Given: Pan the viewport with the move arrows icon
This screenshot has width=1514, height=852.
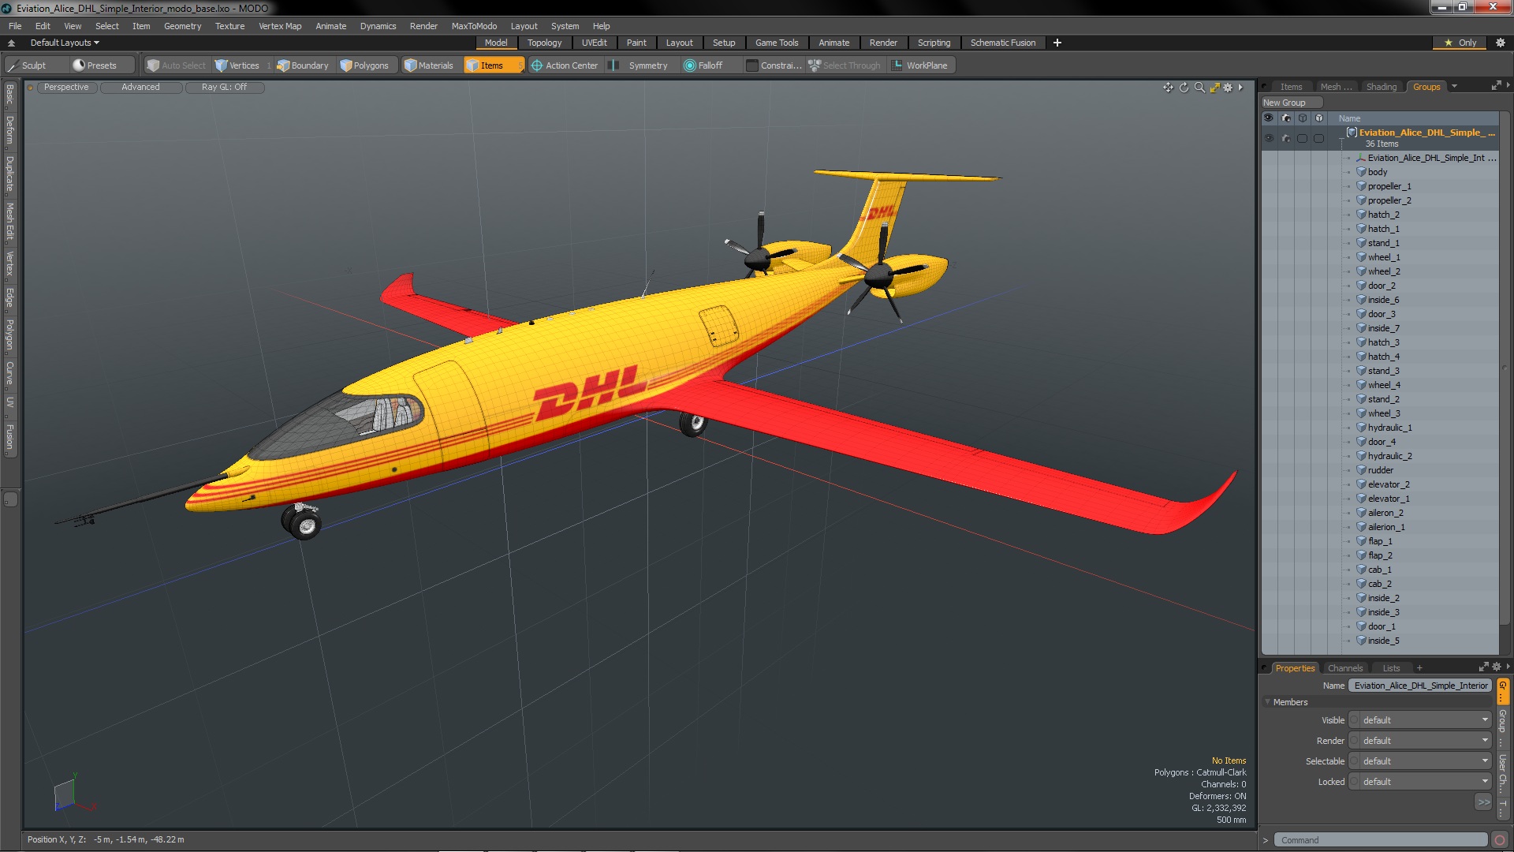Looking at the screenshot, I should 1168,88.
